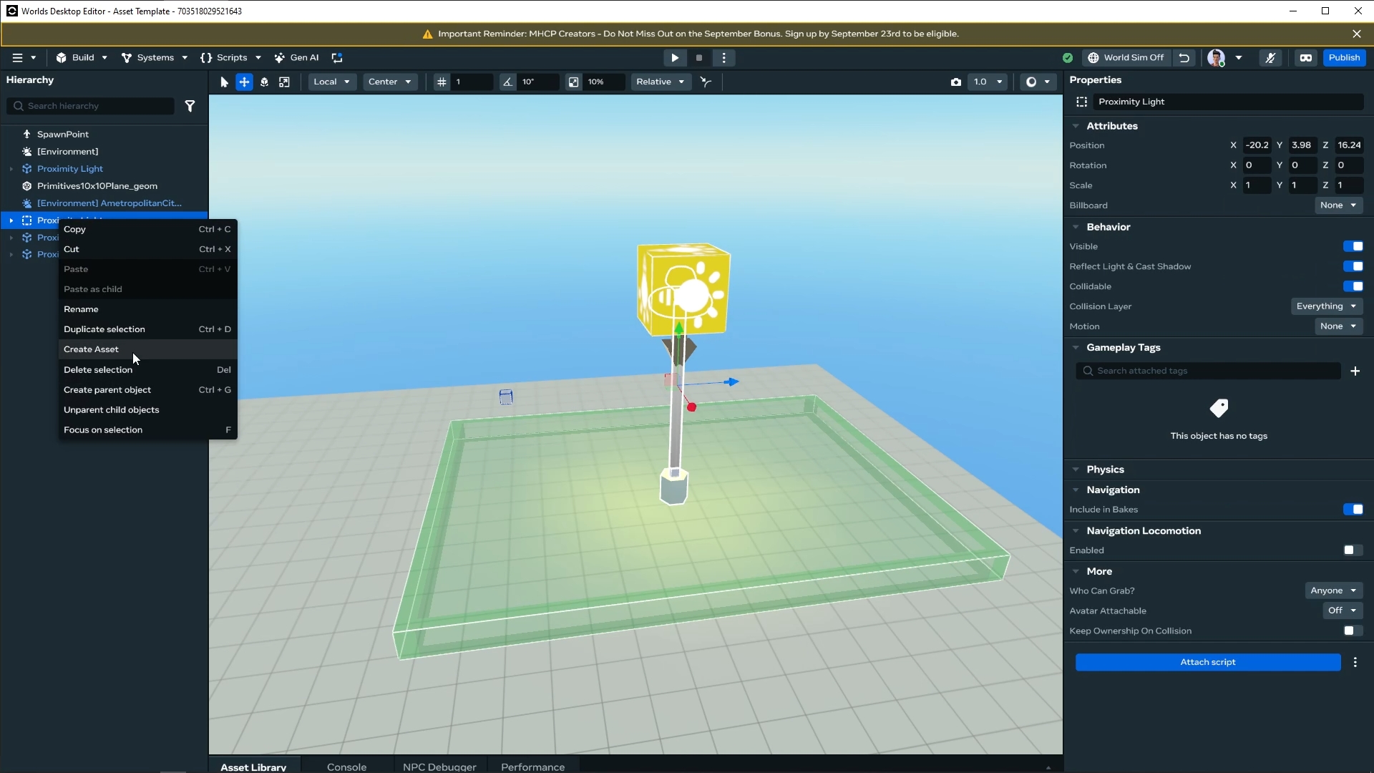
Task: Click the Attach script button
Action: (1207, 662)
